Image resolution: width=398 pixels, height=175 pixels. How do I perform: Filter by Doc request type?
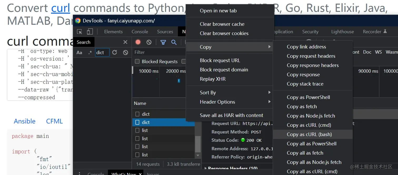(x=367, y=52)
